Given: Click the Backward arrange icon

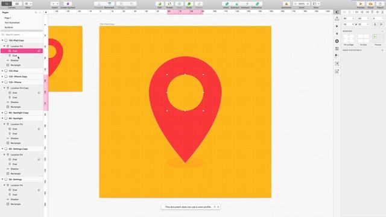Looking at the screenshot, I should [x=109, y=4].
